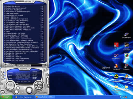The width and height of the screenshot is (133, 99).
Task: Click the Windows Start button
Action: [6, 97]
